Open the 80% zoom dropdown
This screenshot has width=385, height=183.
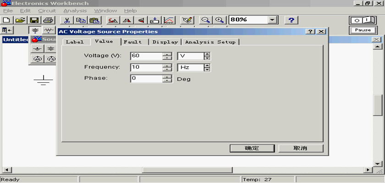point(272,20)
